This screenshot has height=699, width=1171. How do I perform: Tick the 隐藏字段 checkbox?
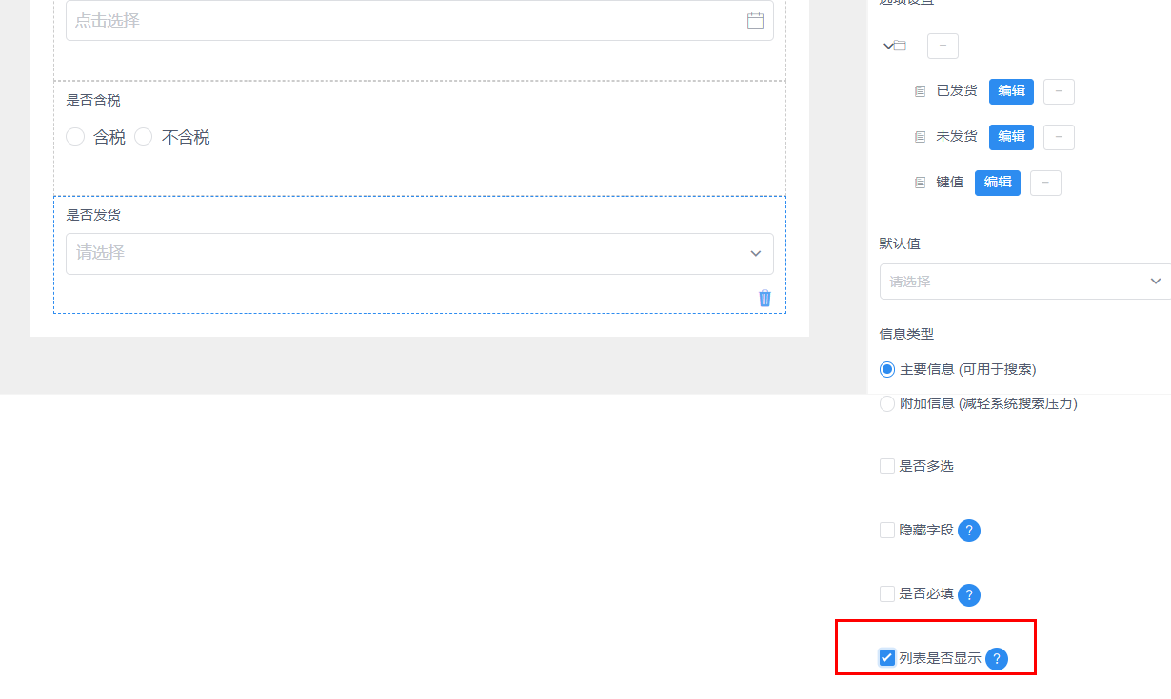pyautogui.click(x=887, y=531)
